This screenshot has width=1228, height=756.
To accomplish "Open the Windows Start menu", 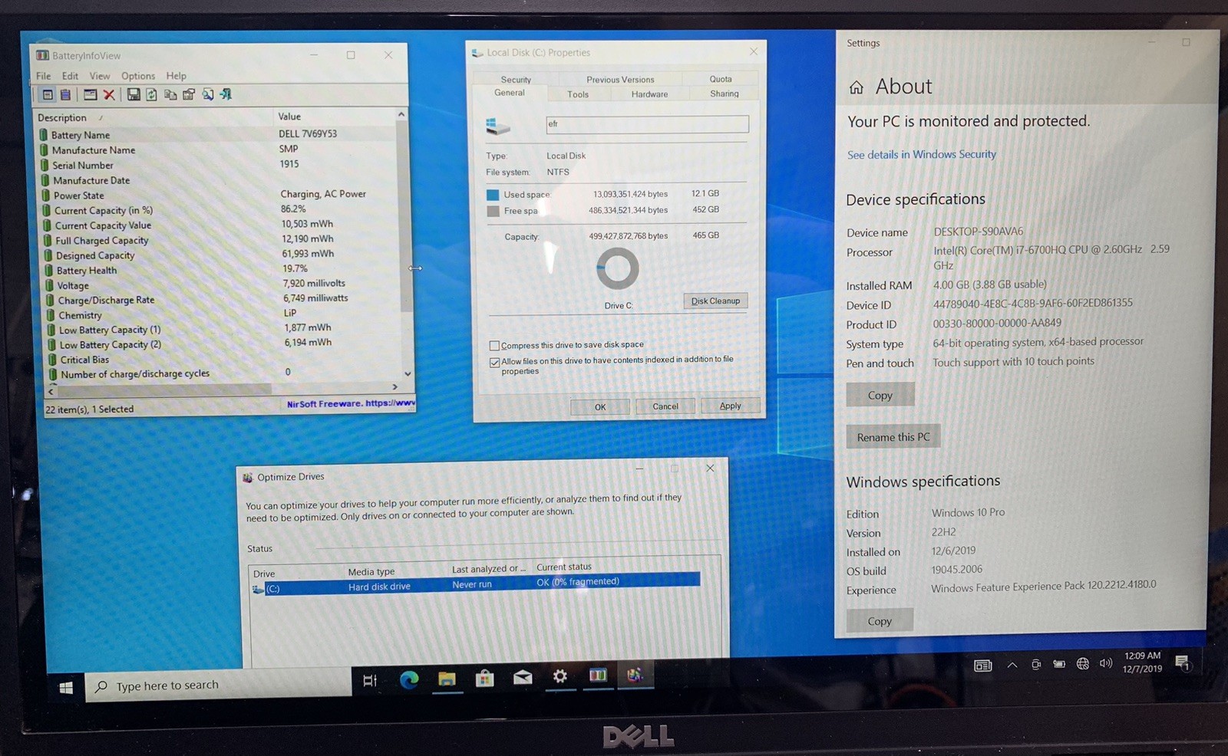I will tap(66, 687).
